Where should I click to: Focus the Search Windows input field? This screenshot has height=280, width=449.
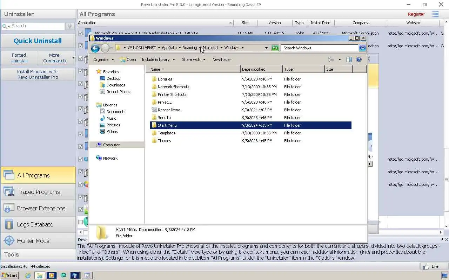coord(320,48)
